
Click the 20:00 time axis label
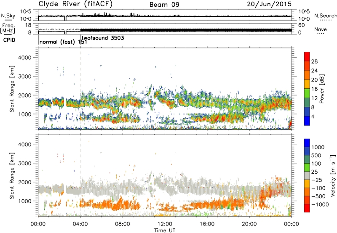pos(249,224)
